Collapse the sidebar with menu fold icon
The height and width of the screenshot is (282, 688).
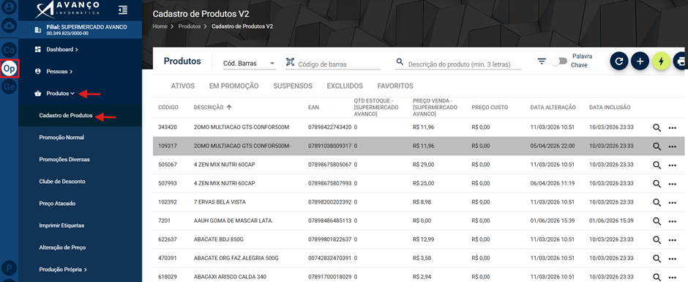(123, 10)
